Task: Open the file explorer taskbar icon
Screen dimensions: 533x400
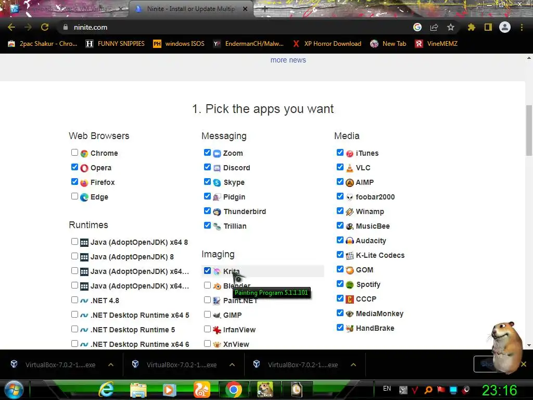Action: (x=138, y=390)
